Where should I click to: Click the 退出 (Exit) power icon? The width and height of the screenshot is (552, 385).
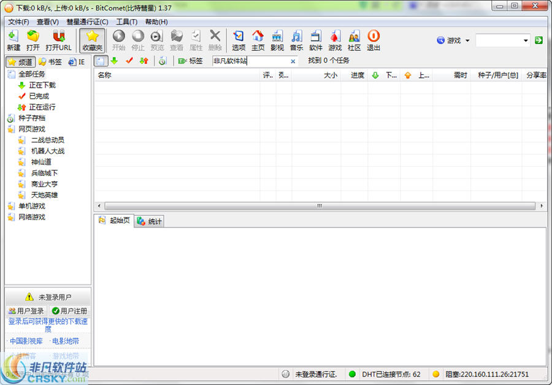[374, 40]
